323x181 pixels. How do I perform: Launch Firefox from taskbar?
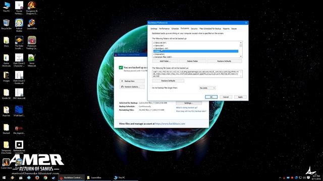(37, 177)
